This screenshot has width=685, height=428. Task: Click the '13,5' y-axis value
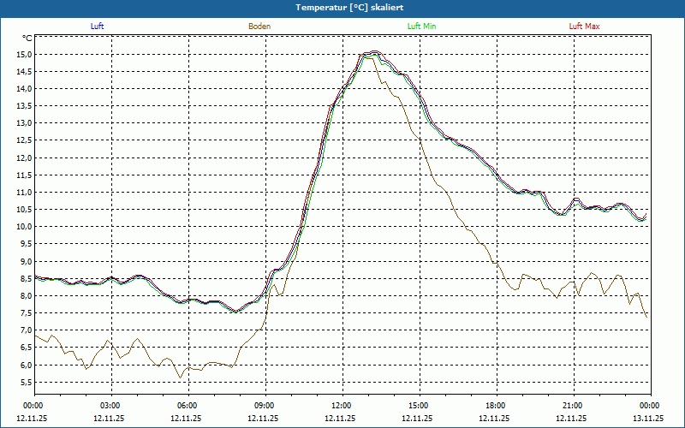25,106
